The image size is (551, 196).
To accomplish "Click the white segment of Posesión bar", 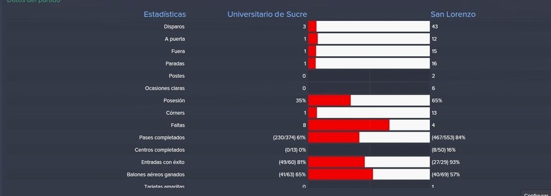I will (390, 100).
